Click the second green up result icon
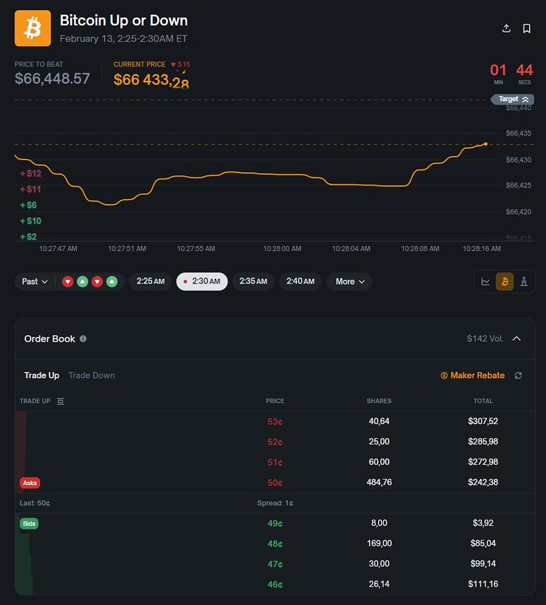Image resolution: width=546 pixels, height=605 pixels. click(x=112, y=282)
